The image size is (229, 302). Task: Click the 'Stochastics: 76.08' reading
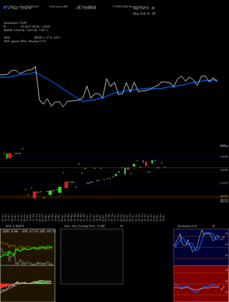(15, 23)
